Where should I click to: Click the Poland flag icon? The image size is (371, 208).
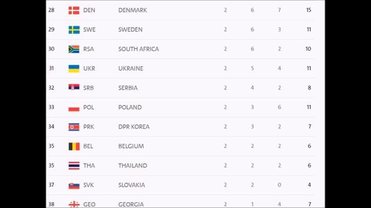point(74,109)
